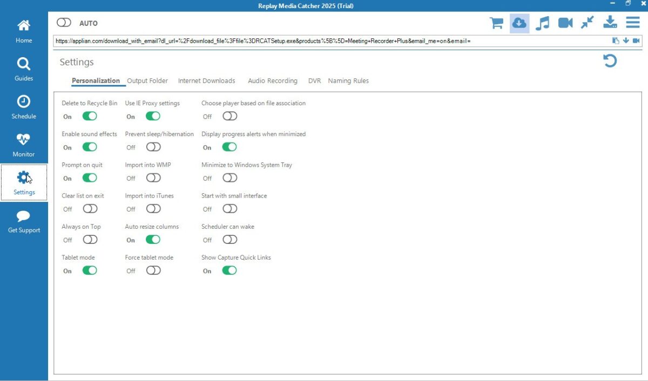Click the shrink-to-small-interface arrows icon
This screenshot has width=648, height=381.
[x=588, y=23]
